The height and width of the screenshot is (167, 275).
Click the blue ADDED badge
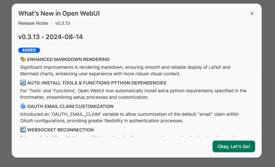(29, 50)
